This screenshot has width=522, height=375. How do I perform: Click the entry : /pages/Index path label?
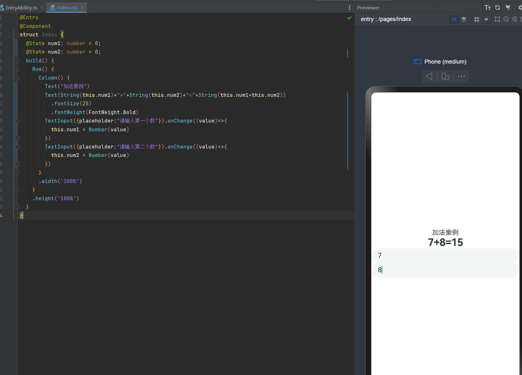point(386,19)
